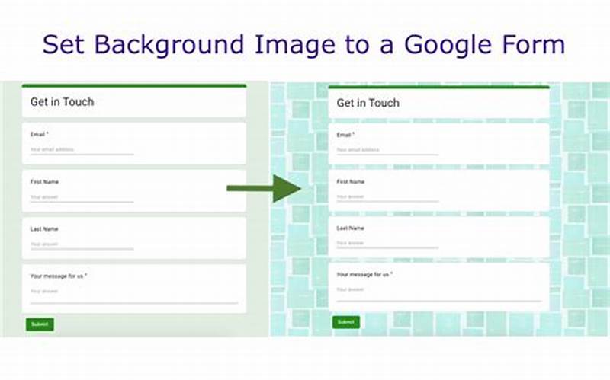Click the Email field in the right form

click(x=387, y=150)
